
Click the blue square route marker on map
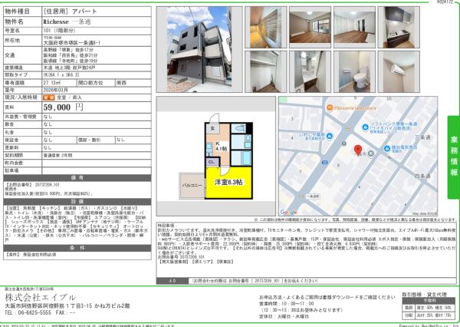click(x=324, y=162)
